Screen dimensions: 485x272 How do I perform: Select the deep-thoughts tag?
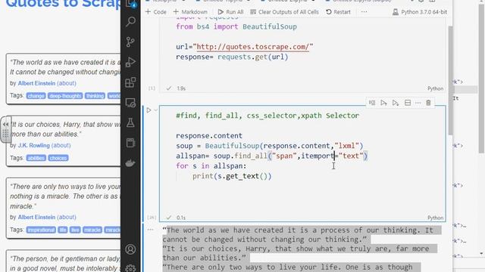(x=65, y=96)
